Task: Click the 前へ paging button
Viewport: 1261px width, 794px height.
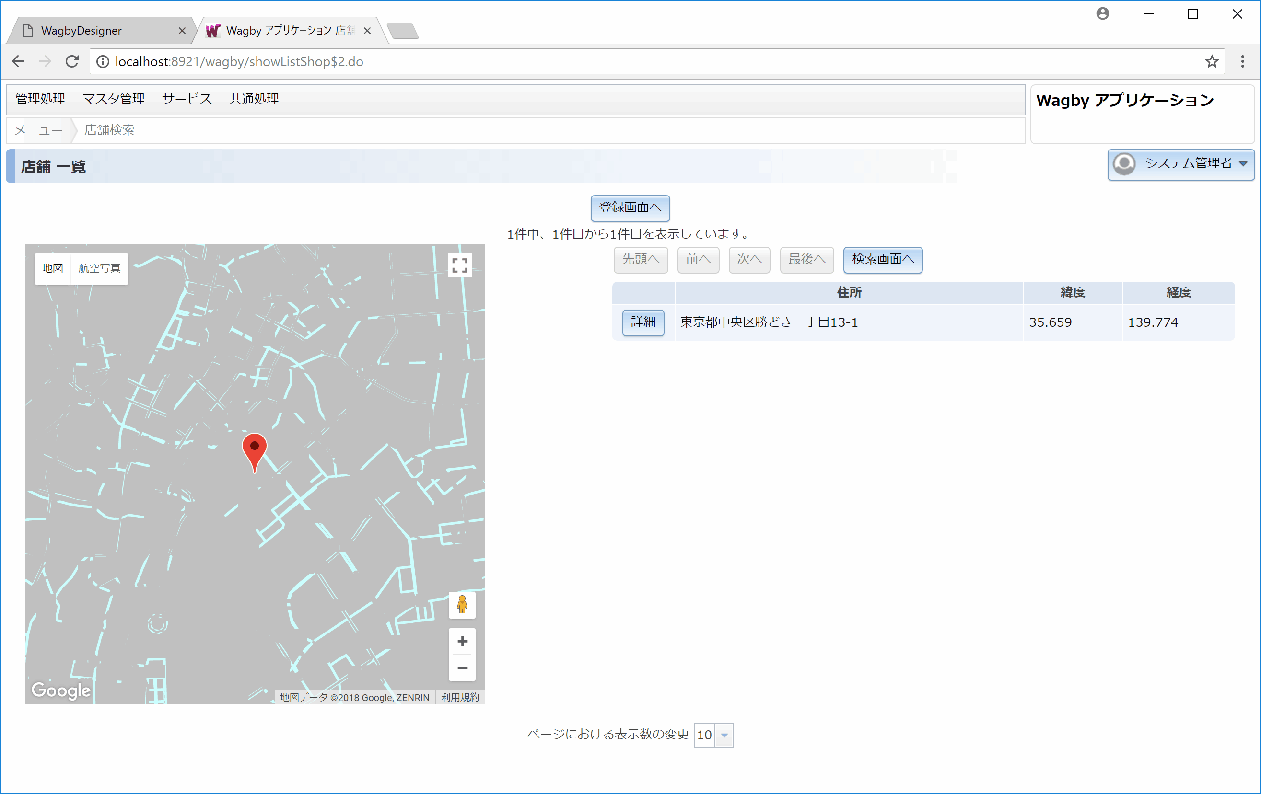Action: [x=698, y=260]
